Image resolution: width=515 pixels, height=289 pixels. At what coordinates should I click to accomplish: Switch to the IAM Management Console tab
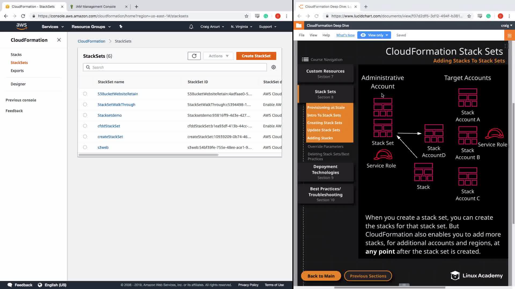click(96, 7)
